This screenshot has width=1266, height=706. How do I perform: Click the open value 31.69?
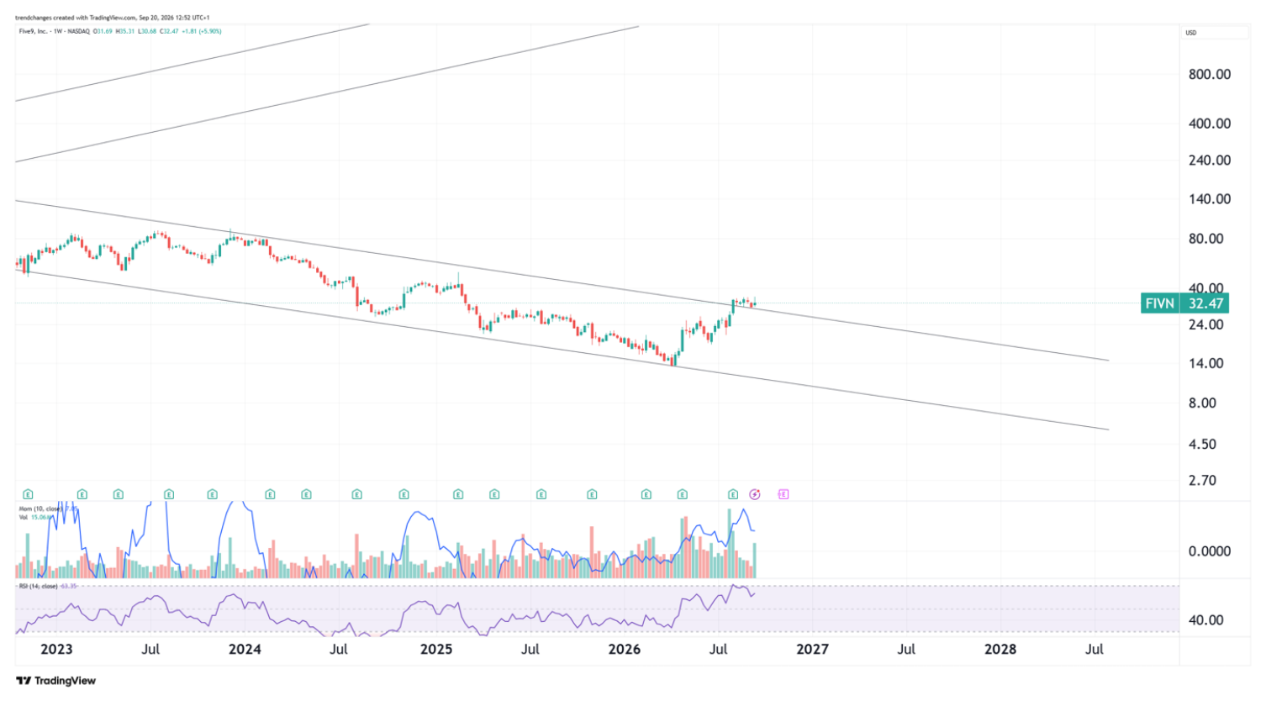coord(104,31)
